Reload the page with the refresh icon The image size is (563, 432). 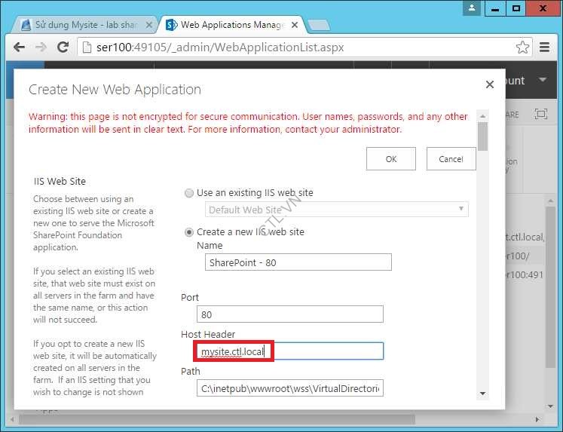63,47
